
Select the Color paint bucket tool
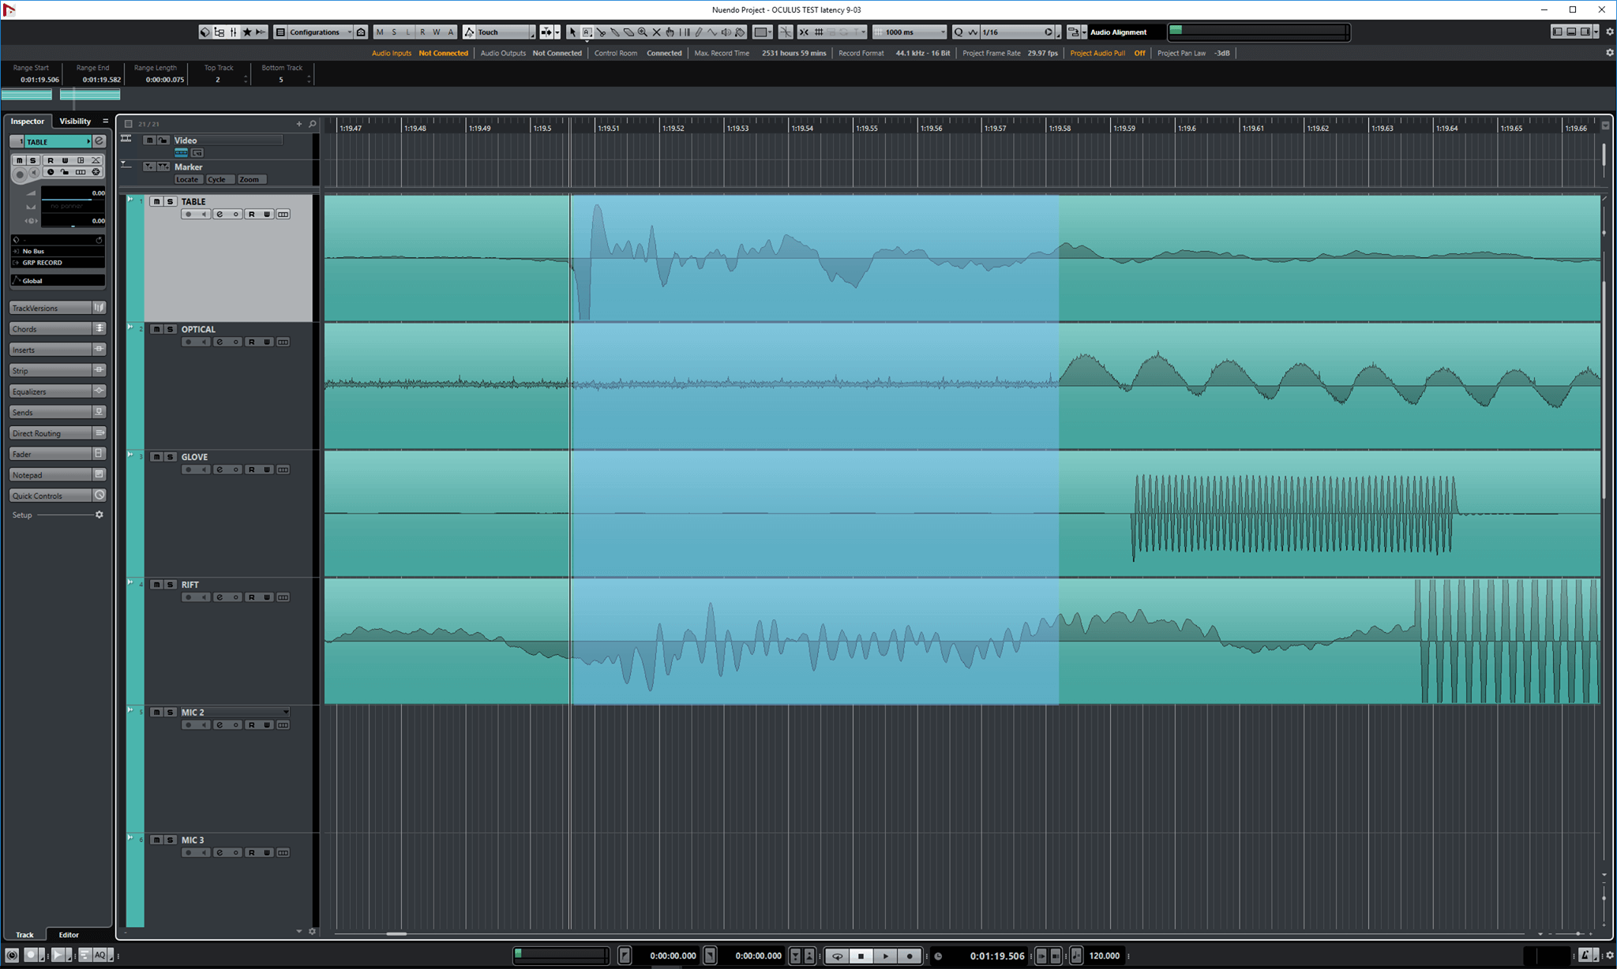pyautogui.click(x=740, y=32)
